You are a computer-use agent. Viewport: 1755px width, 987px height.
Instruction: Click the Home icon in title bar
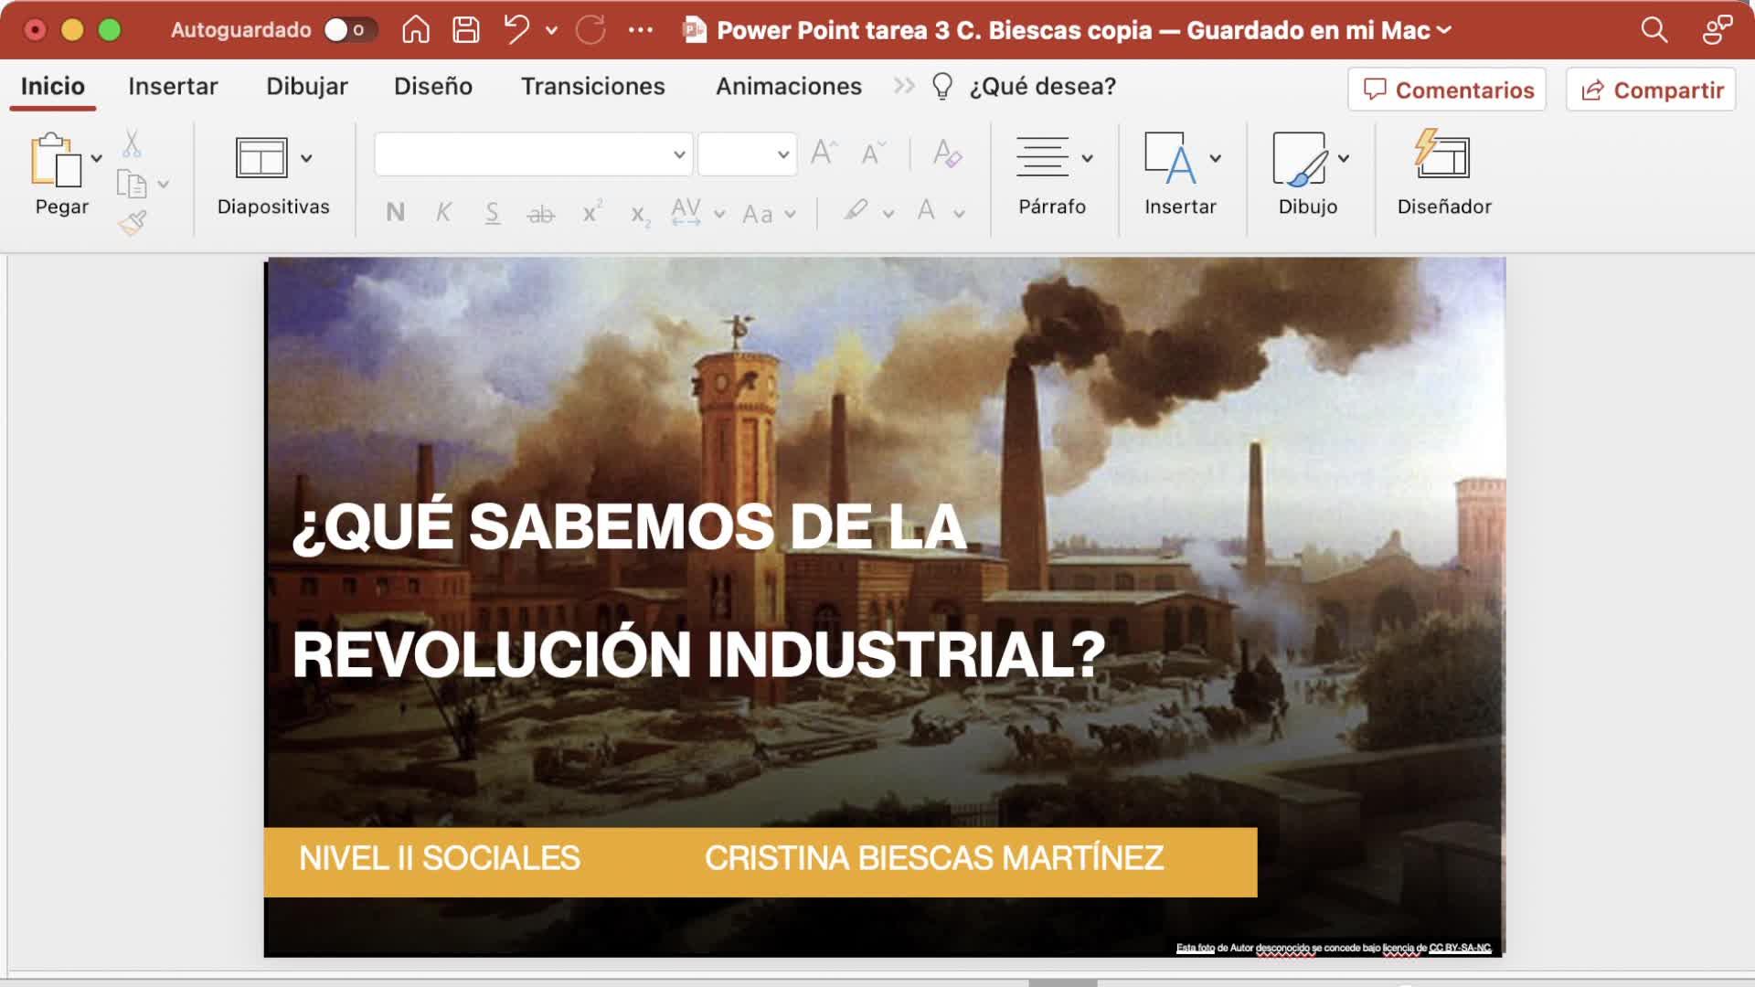click(416, 30)
